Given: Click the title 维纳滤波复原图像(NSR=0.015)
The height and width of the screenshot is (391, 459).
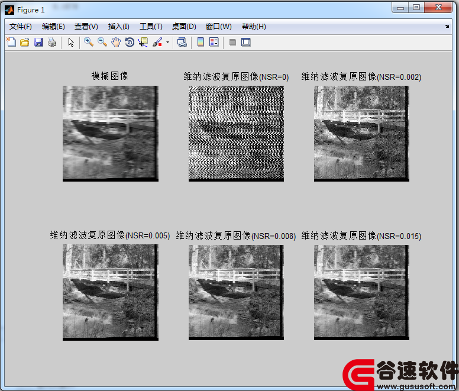Looking at the screenshot, I should tap(361, 235).
